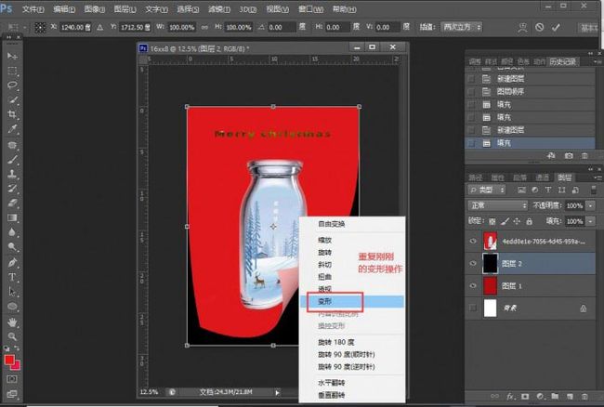Select the Clone Stamp tool
The width and height of the screenshot is (604, 407).
pos(12,174)
